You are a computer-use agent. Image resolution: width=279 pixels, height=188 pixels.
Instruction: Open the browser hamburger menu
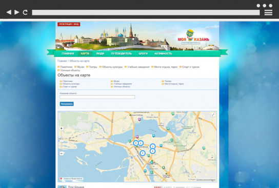(268, 12)
